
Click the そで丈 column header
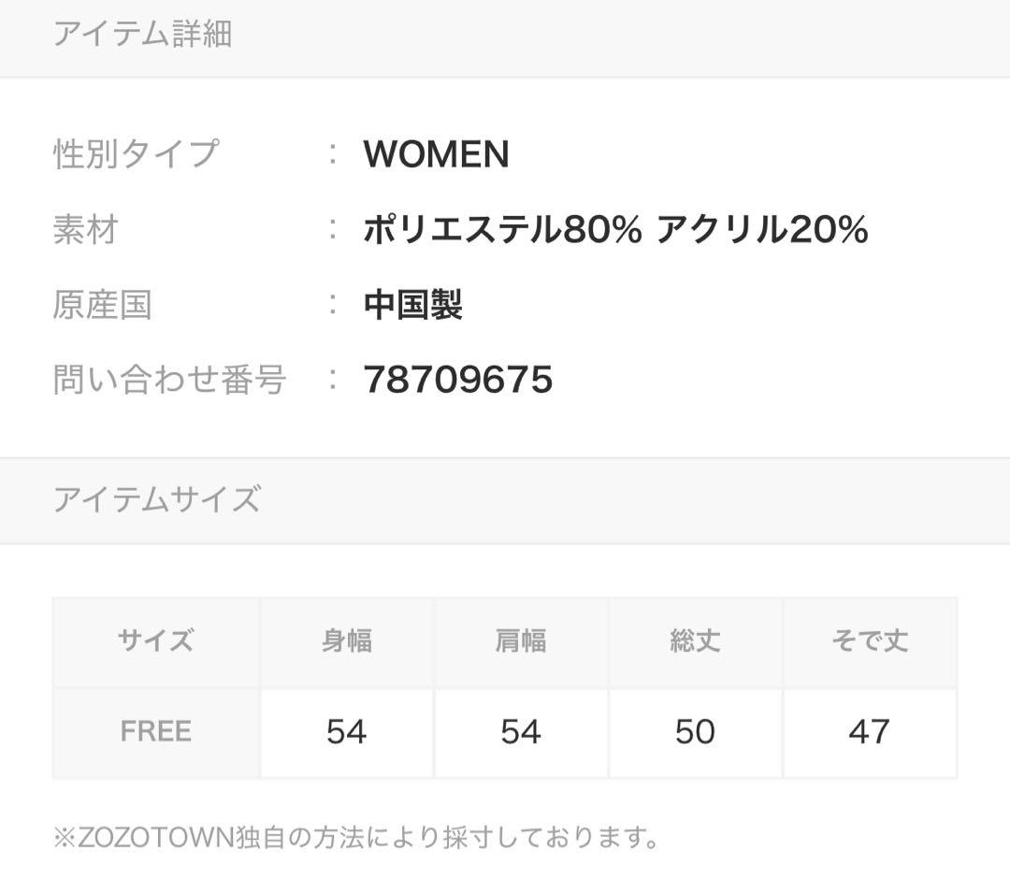click(x=869, y=642)
